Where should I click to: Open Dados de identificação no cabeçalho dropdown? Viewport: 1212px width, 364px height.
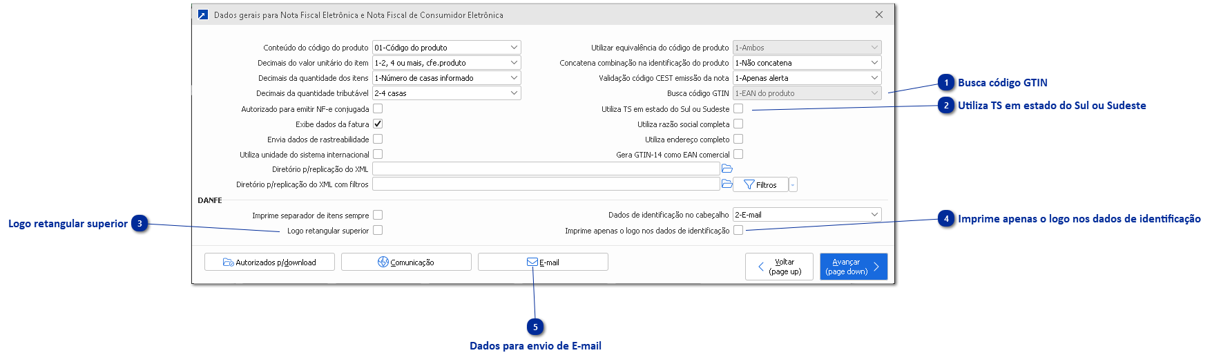click(x=807, y=214)
